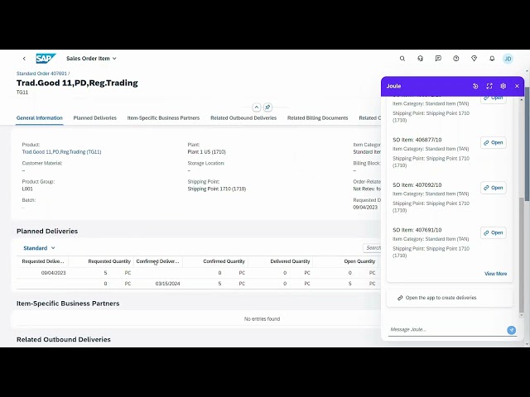This screenshot has height=397, width=530.
Task: Click the SAP logo
Action: [46, 59]
